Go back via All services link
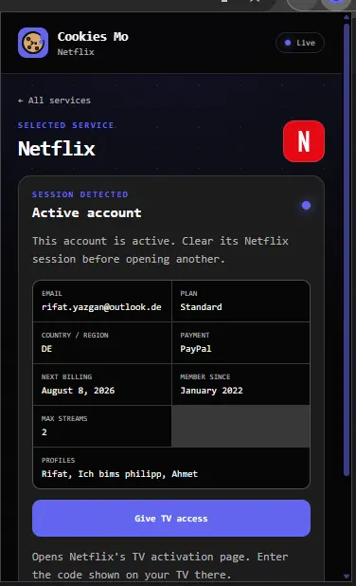 (x=54, y=101)
